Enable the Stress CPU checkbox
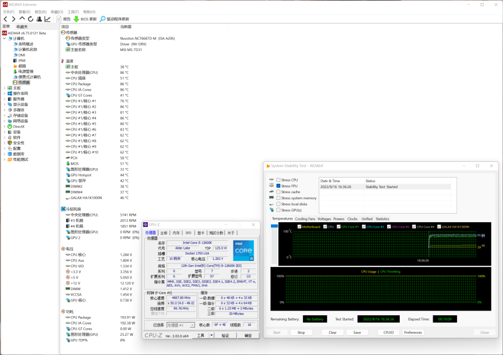 click(x=279, y=180)
